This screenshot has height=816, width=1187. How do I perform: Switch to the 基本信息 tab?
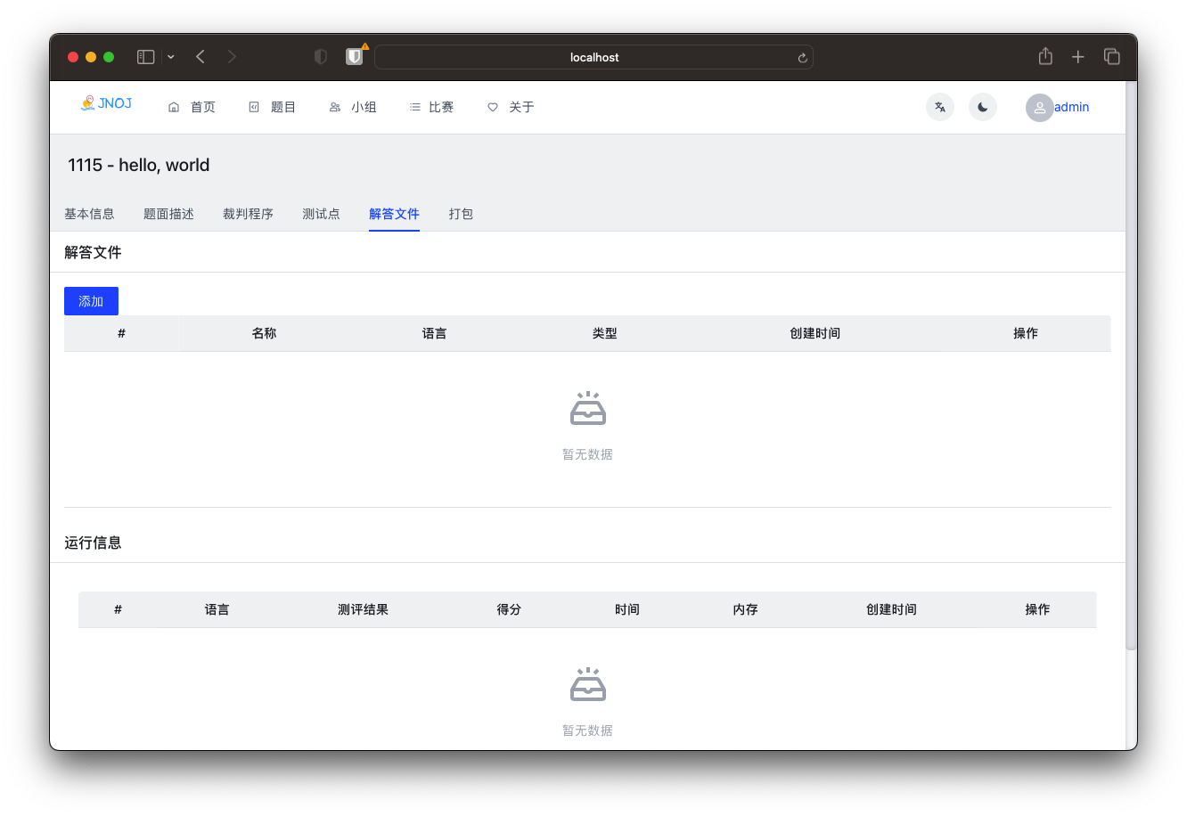tap(89, 214)
